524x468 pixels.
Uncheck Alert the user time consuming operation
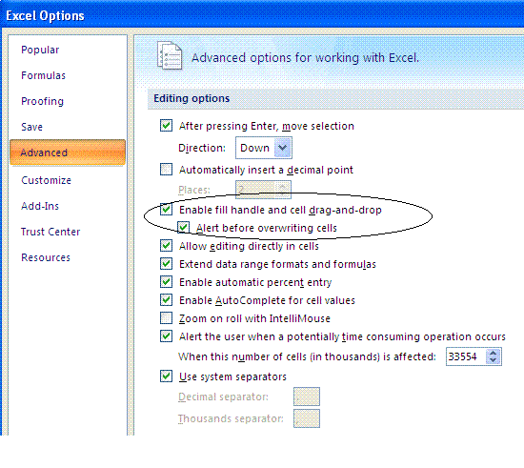(x=166, y=336)
